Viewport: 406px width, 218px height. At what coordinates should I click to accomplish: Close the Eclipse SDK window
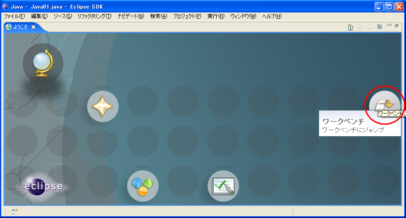coord(399,7)
